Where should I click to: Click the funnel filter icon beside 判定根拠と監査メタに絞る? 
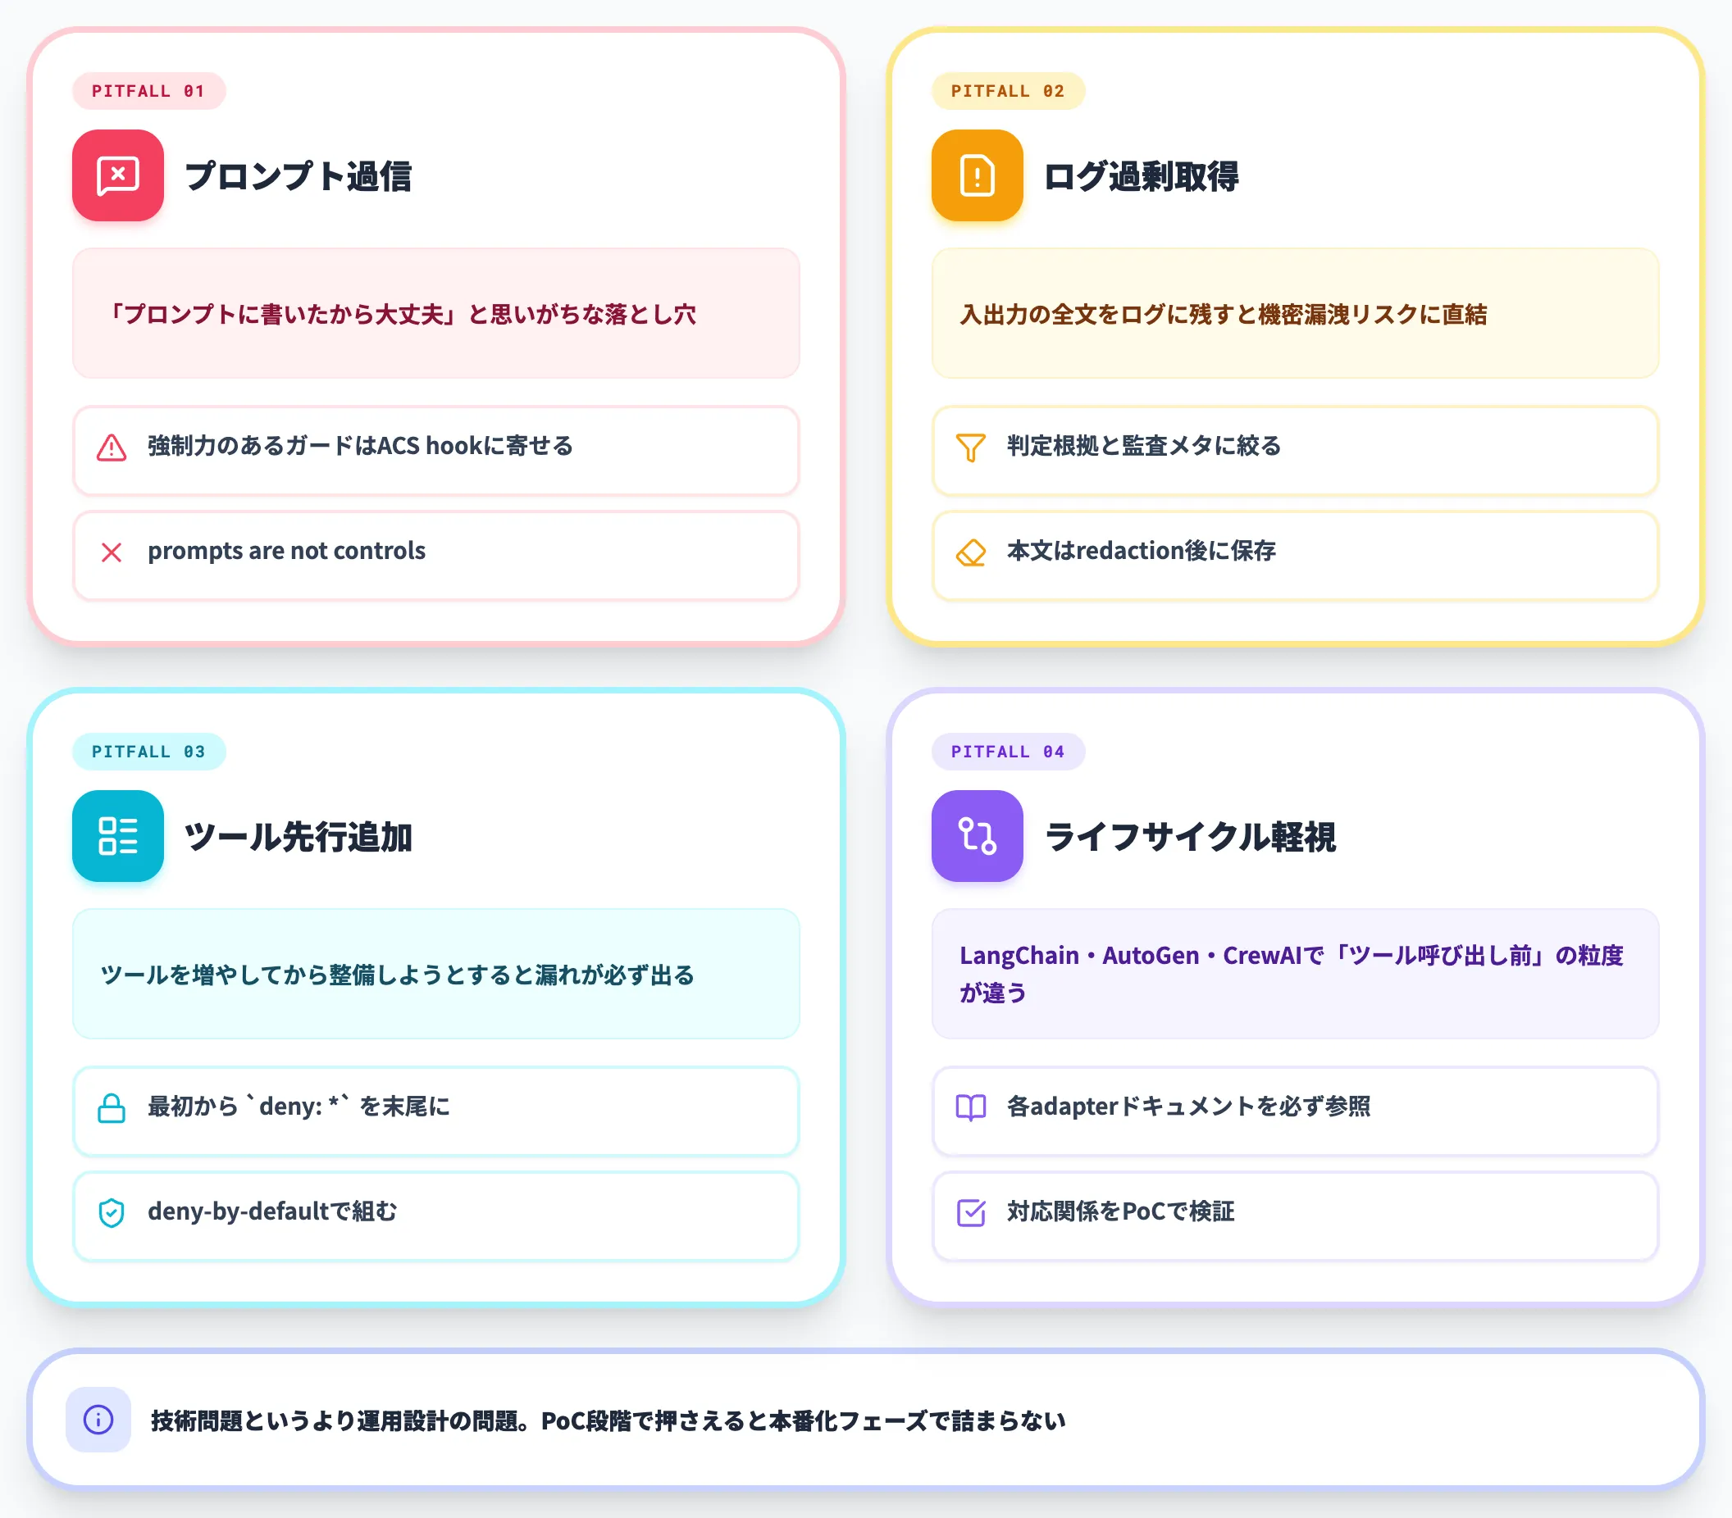click(971, 448)
